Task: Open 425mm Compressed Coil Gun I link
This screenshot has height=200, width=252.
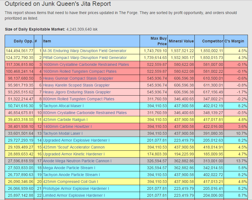Action: [x=71, y=182]
